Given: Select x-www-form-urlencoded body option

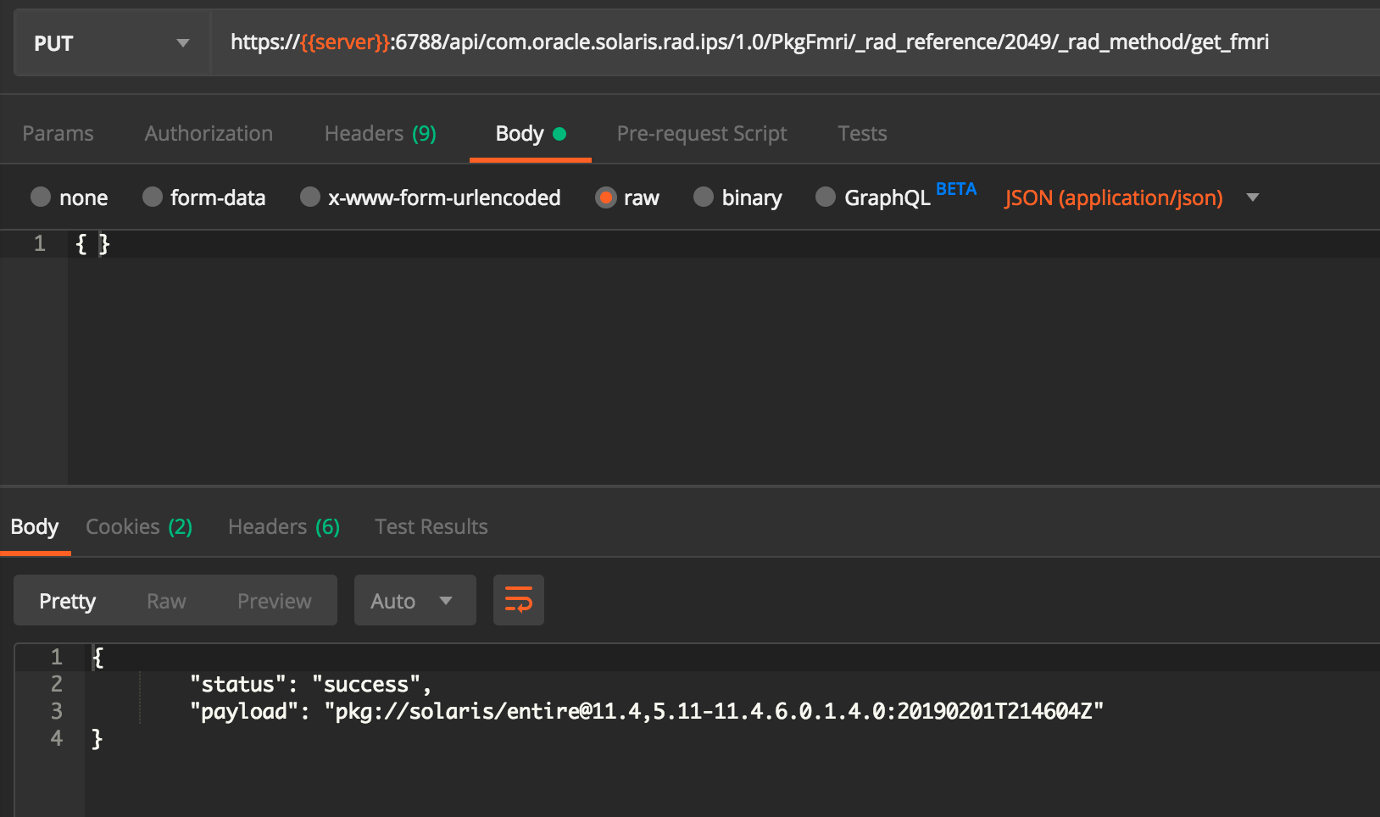Looking at the screenshot, I should click(x=310, y=197).
